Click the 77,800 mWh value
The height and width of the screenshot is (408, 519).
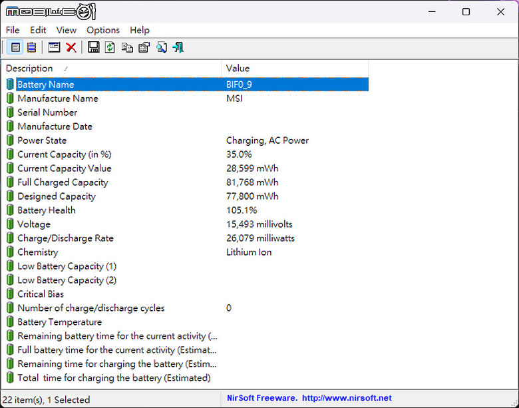pos(252,196)
